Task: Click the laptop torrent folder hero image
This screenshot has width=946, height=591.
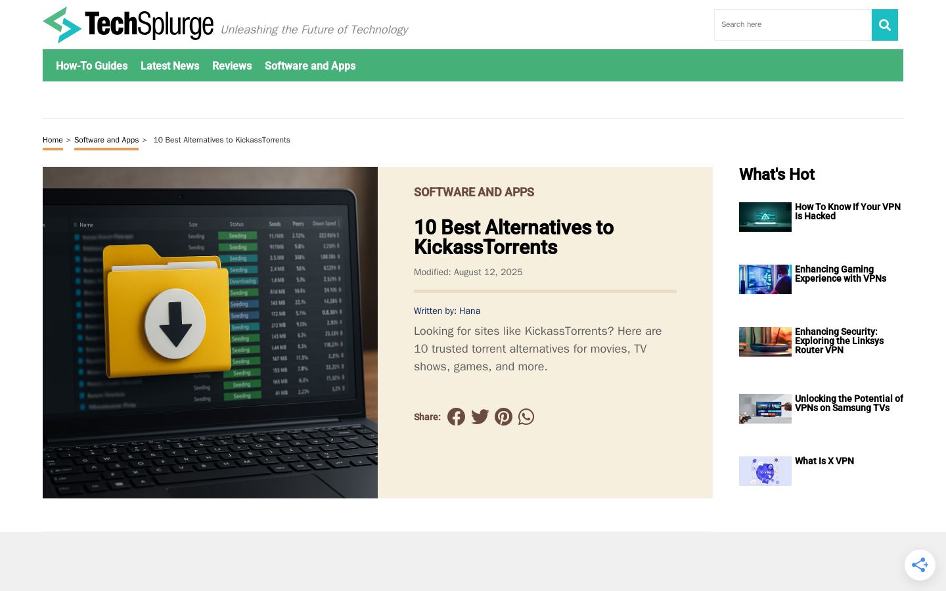Action: (210, 332)
